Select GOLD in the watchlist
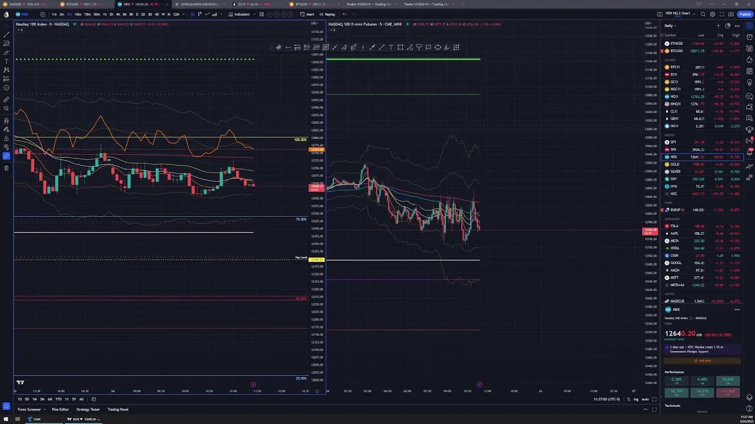This screenshot has height=424, width=755. coord(703,164)
